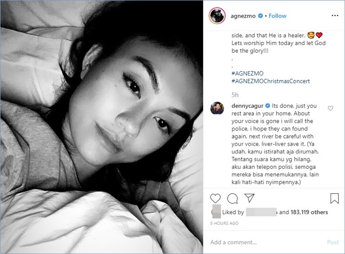View the 183,119 others likes list
This screenshot has height=254, width=345.
[x=309, y=212]
